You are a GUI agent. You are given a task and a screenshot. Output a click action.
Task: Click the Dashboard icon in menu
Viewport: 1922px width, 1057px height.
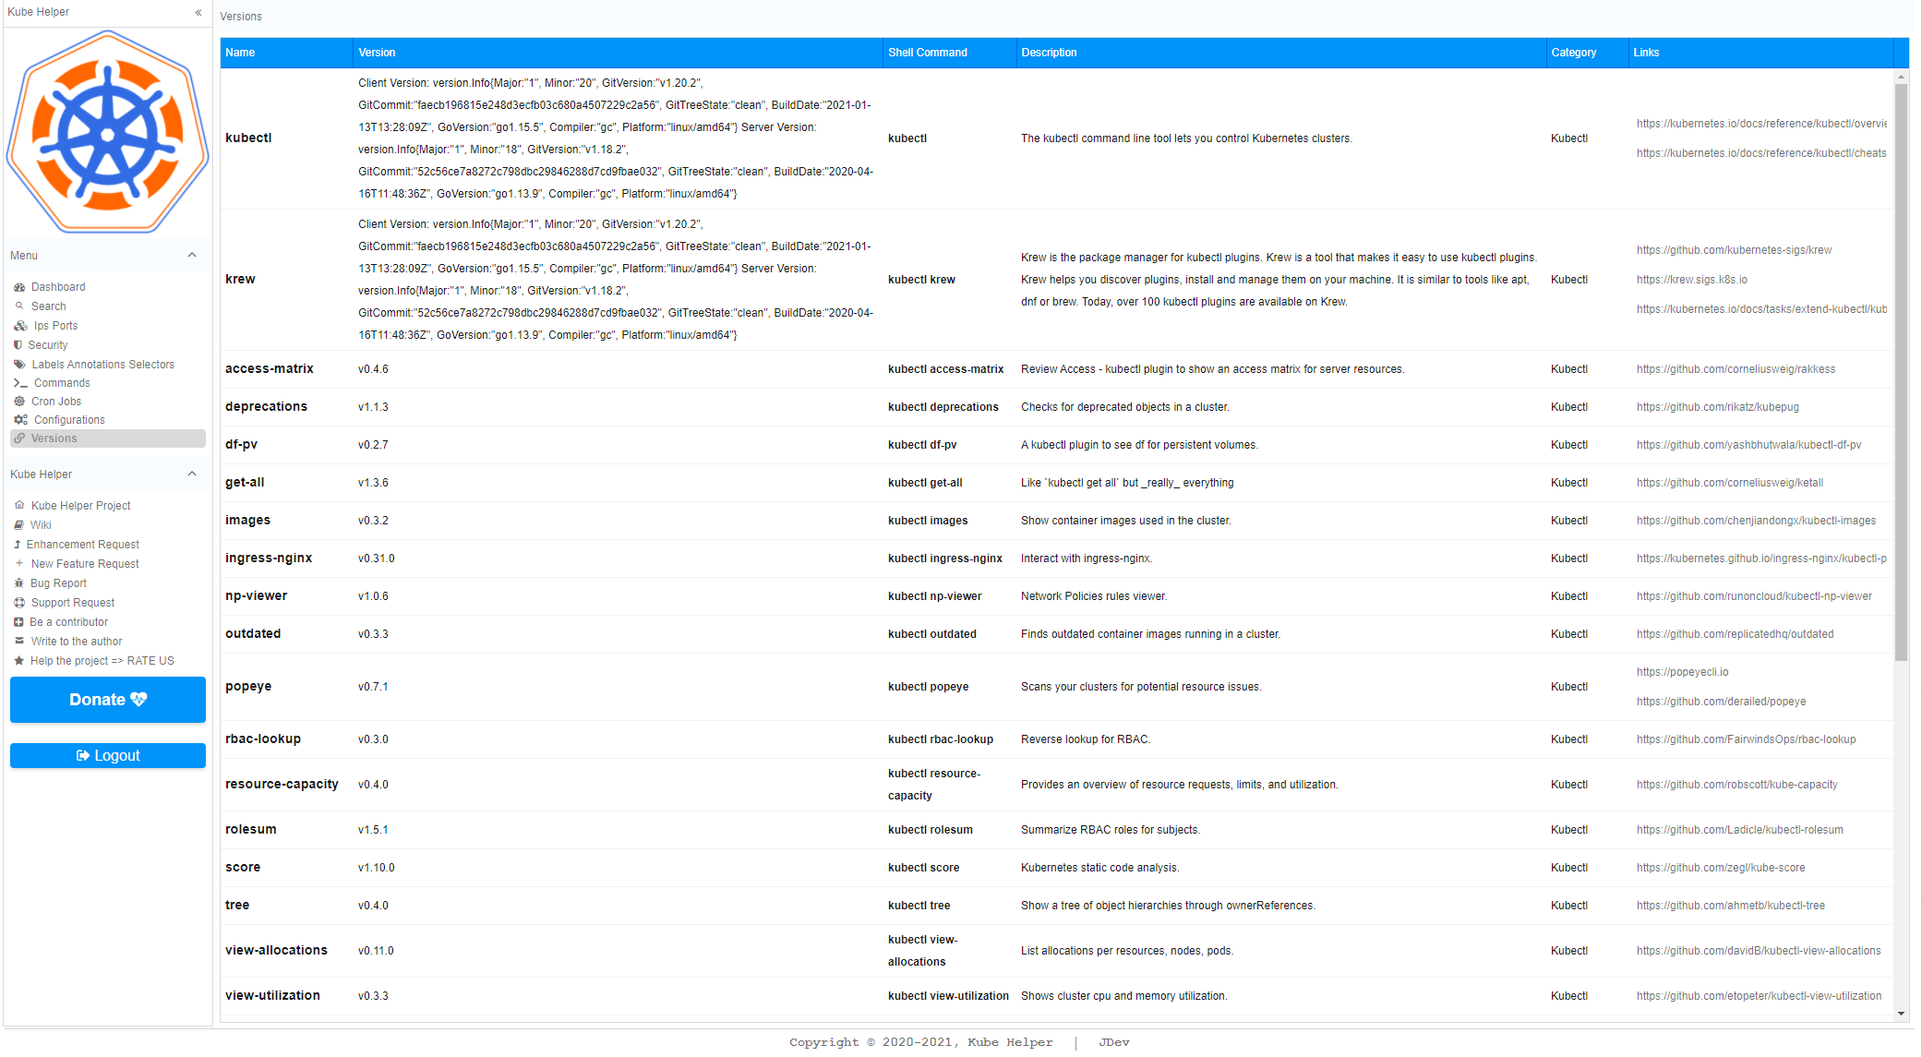pyautogui.click(x=19, y=287)
